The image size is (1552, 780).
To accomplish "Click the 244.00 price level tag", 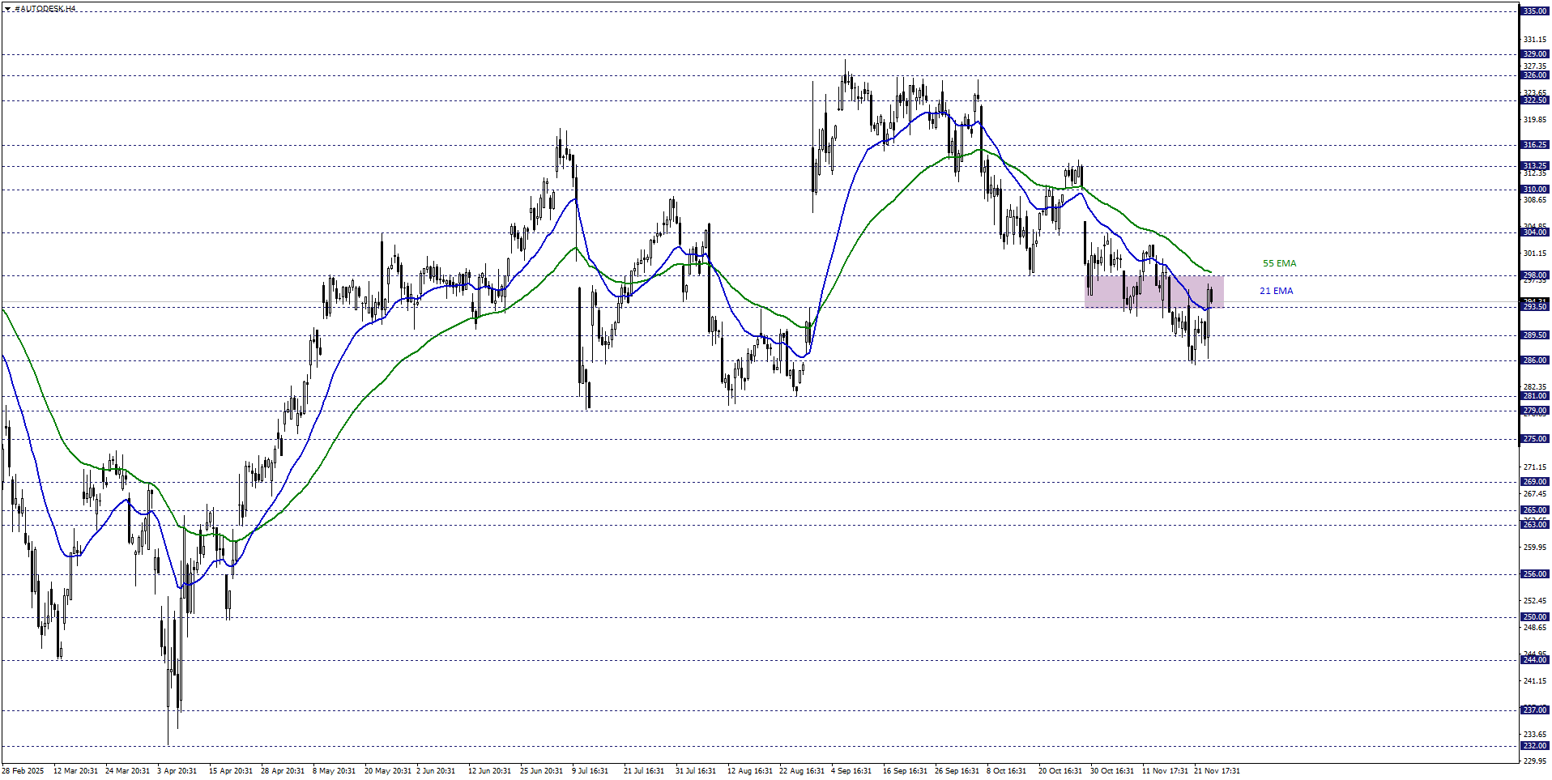I will [1534, 660].
